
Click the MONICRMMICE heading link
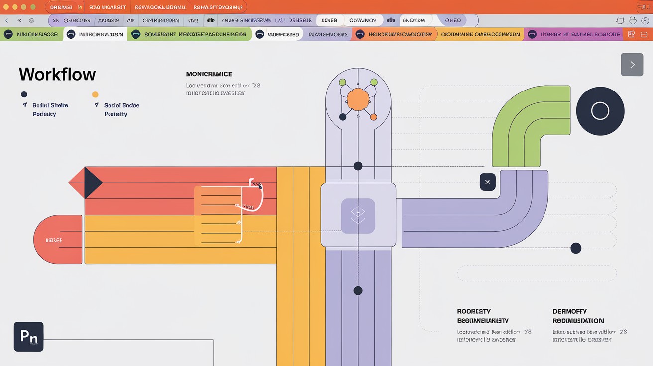click(x=209, y=74)
